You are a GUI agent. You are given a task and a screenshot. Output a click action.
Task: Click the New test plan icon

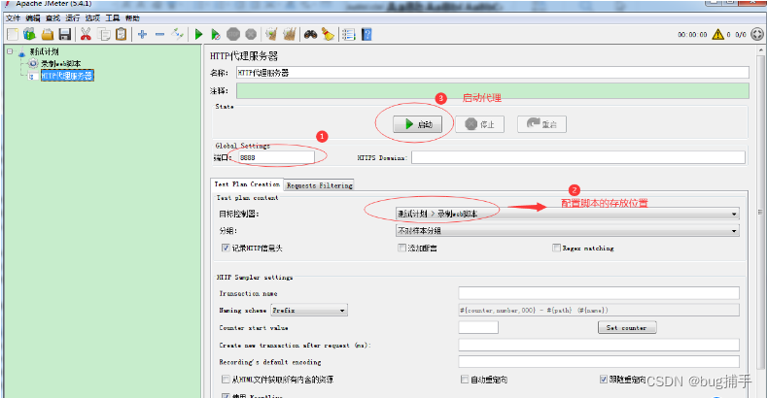click(13, 34)
